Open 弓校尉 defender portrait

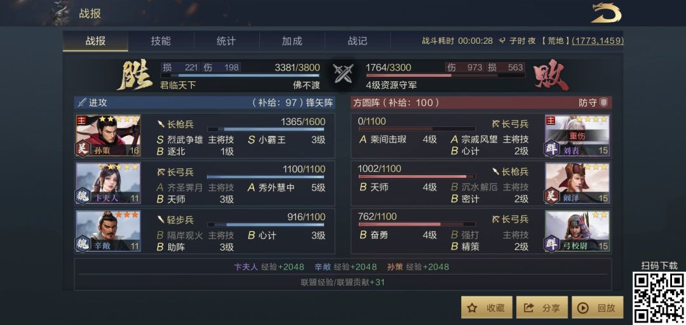click(x=577, y=230)
